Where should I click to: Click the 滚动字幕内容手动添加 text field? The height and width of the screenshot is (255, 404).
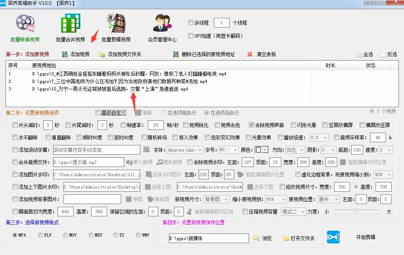point(97,150)
